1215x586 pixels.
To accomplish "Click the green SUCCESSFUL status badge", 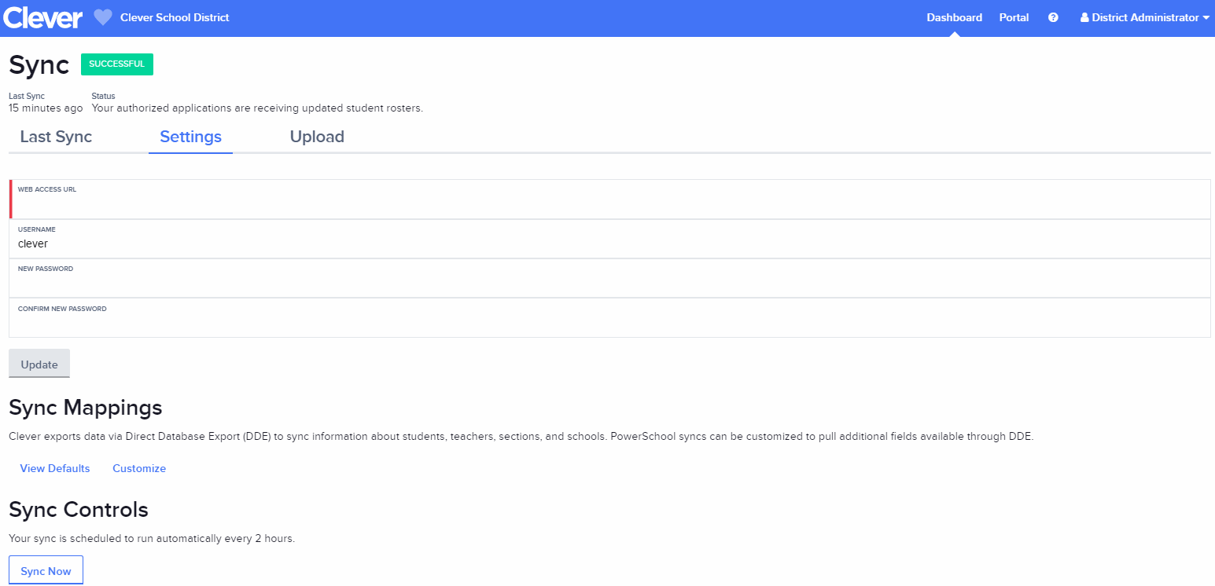I will (x=117, y=64).
